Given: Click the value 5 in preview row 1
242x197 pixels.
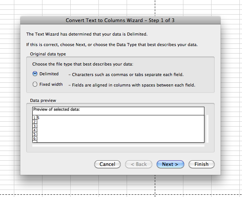Looking at the screenshot, I should coord(39,118).
